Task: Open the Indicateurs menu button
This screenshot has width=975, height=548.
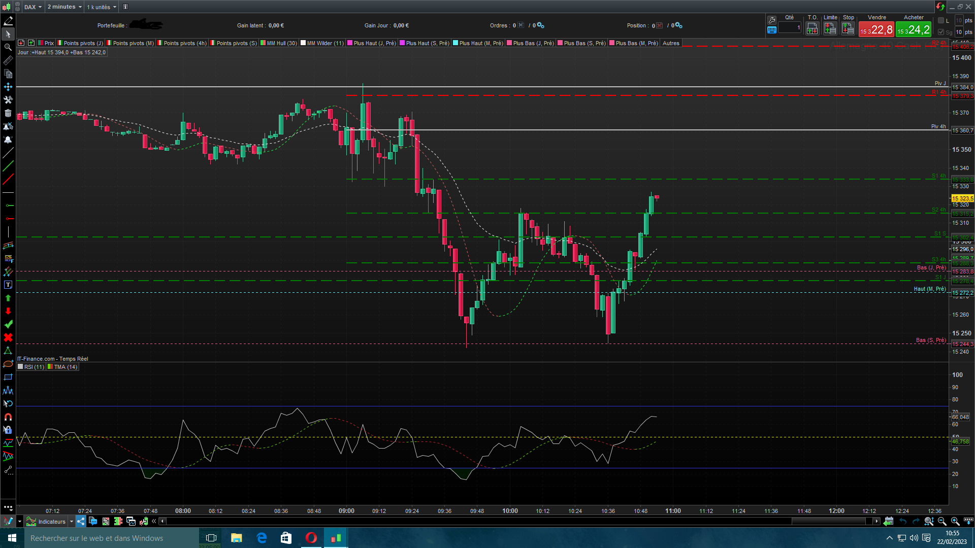Action: [x=51, y=521]
